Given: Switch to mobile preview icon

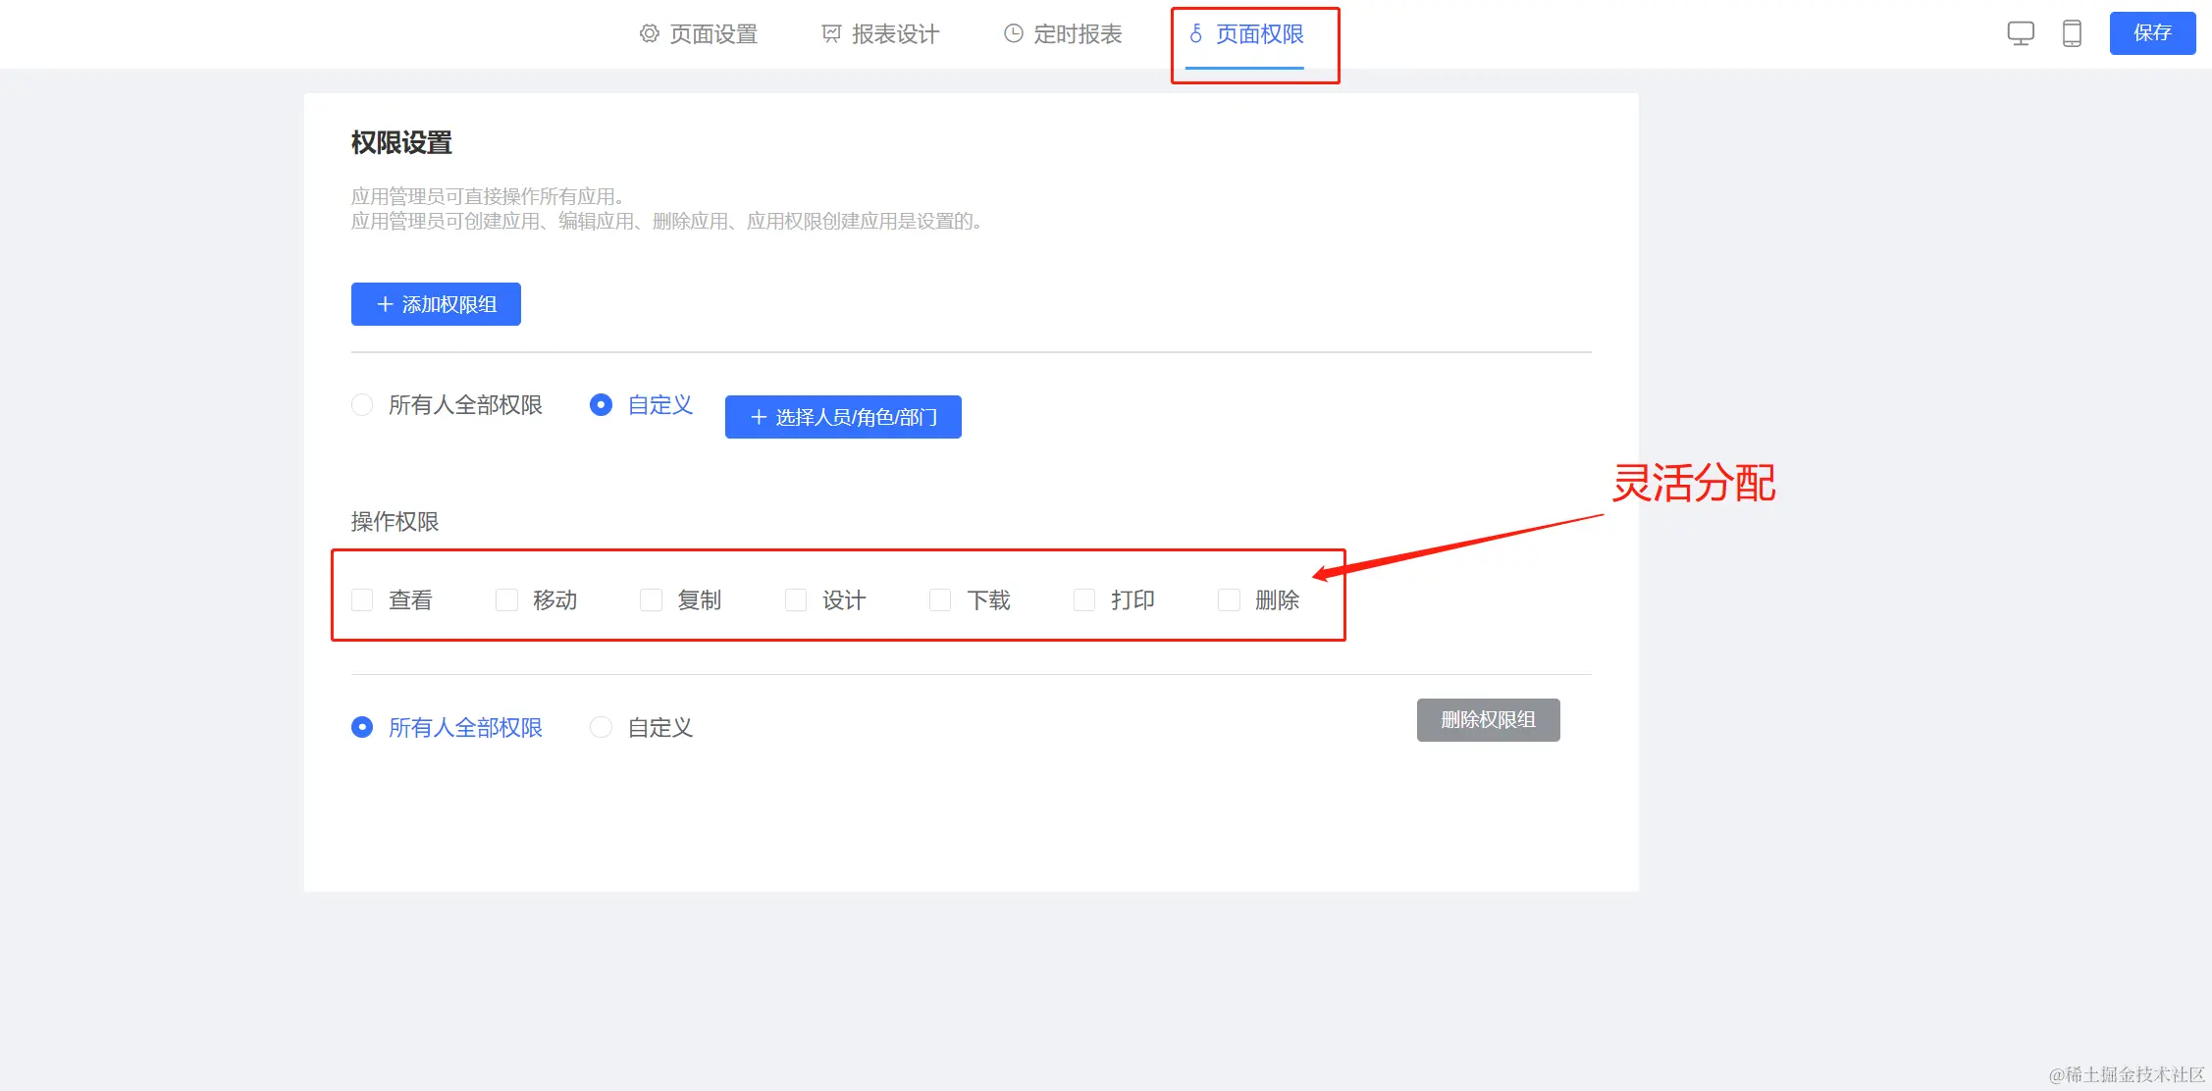Looking at the screenshot, I should [2072, 33].
